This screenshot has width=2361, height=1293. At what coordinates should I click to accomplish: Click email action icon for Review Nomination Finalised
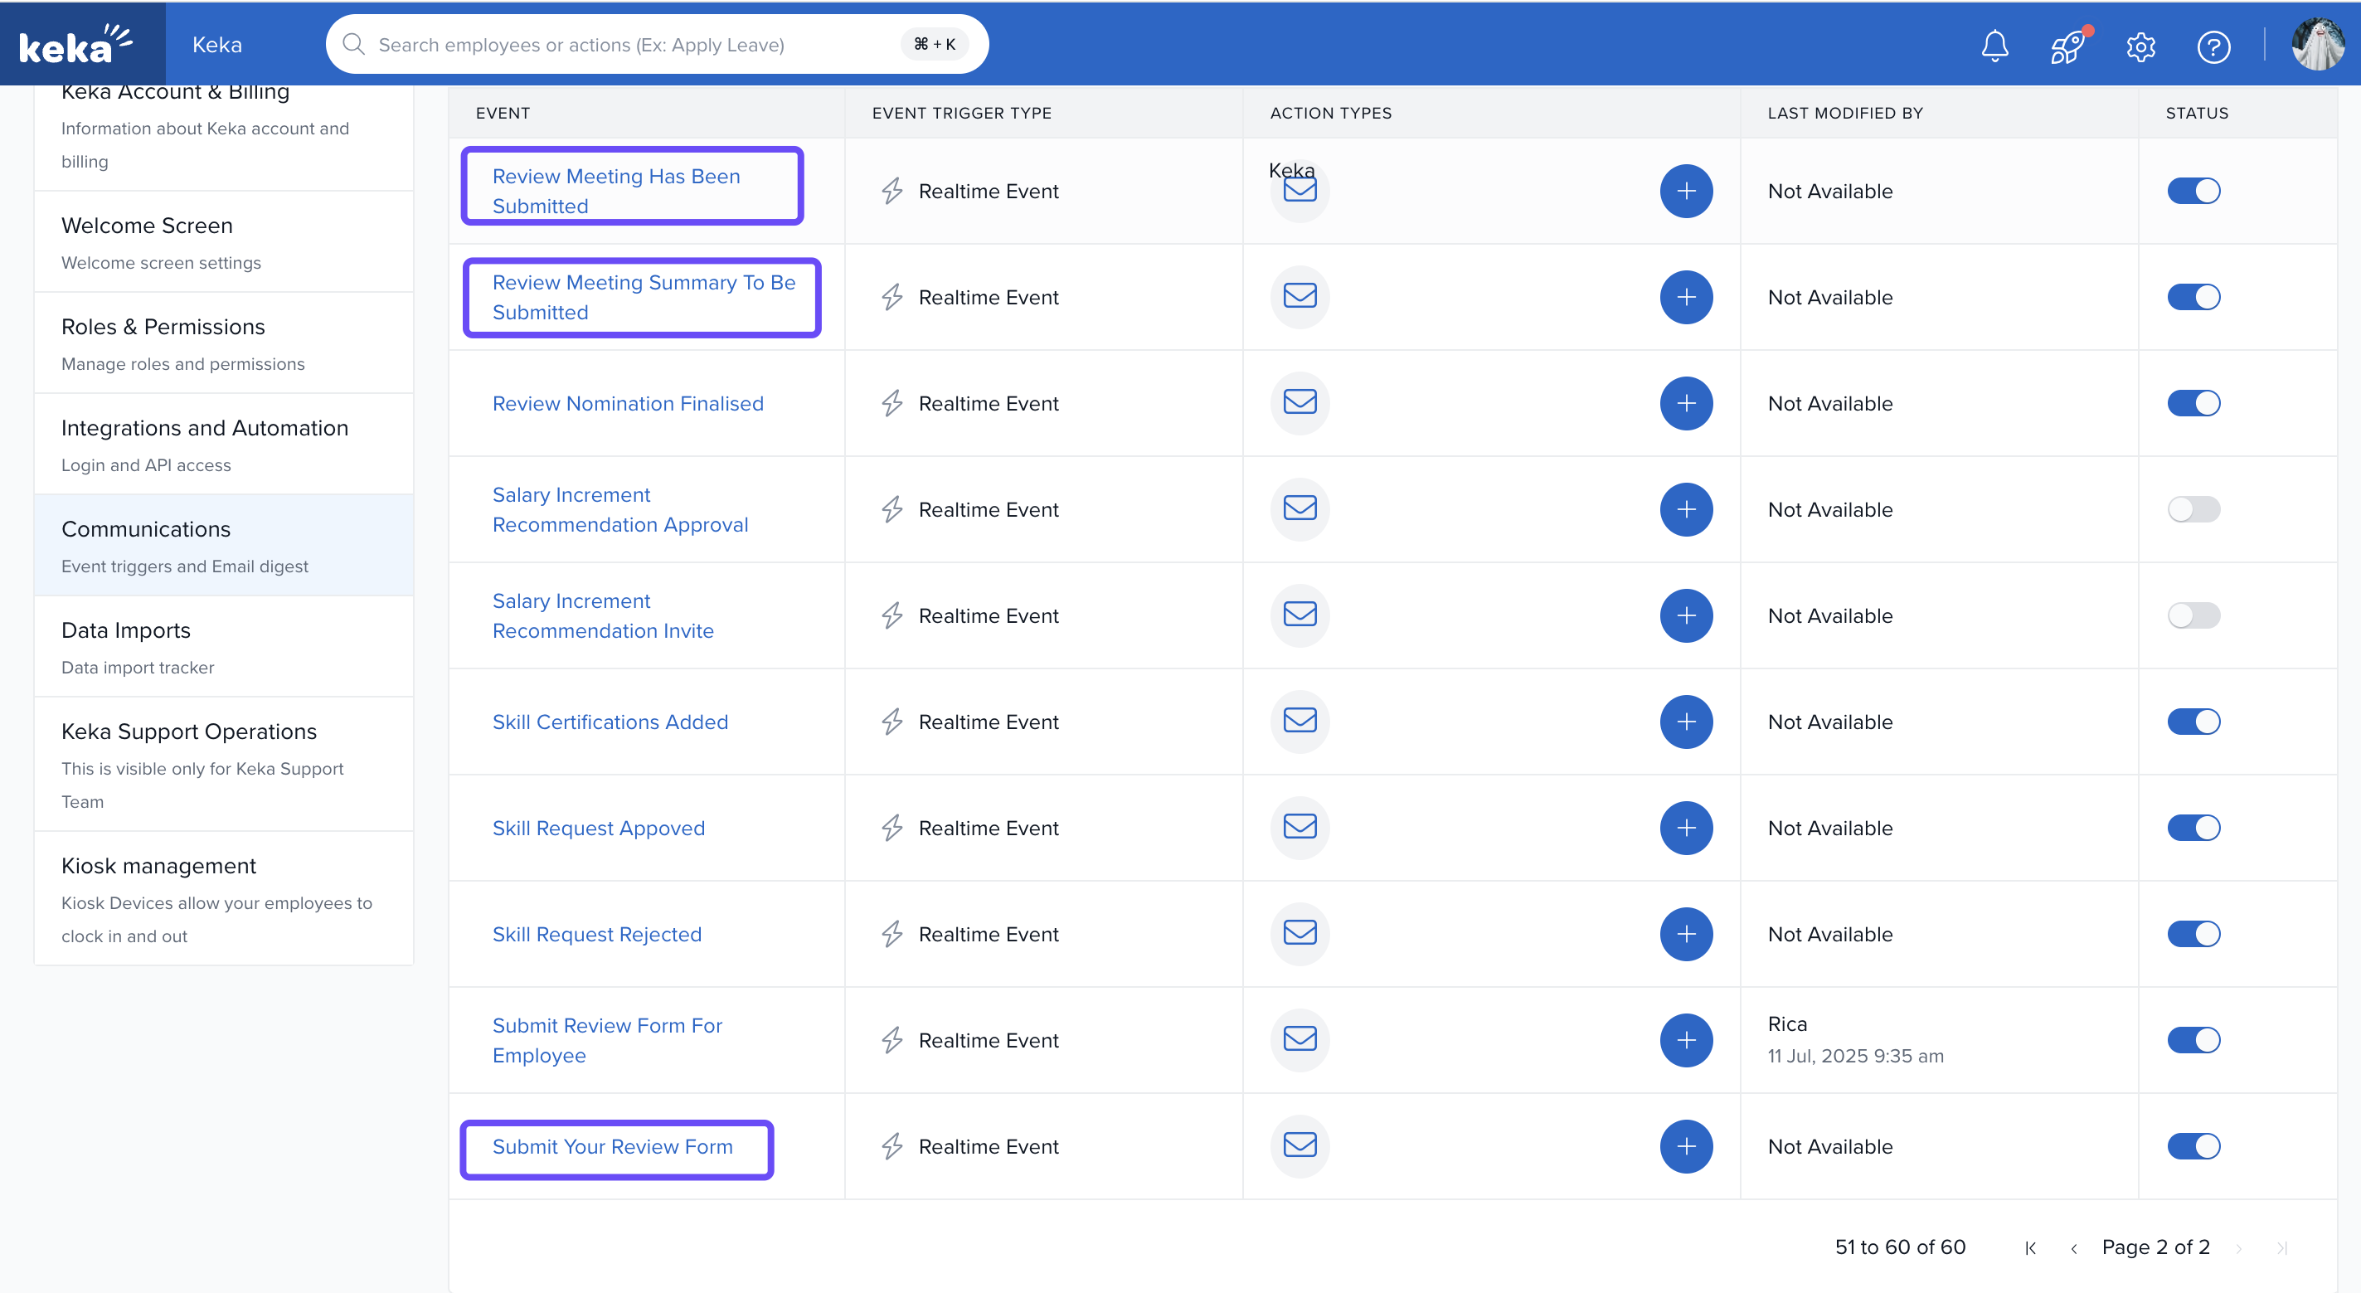(1299, 402)
